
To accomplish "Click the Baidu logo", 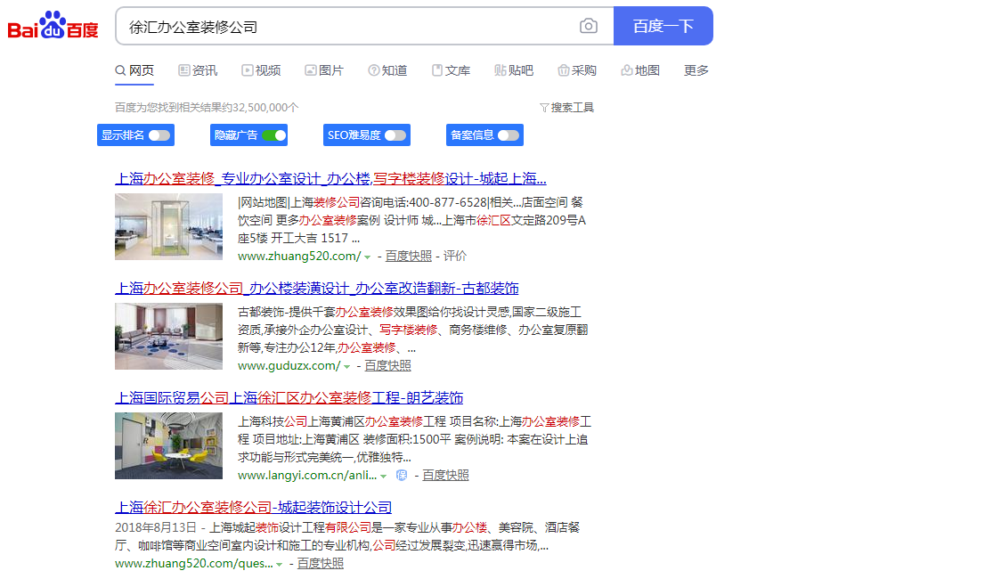I will 53,25.
